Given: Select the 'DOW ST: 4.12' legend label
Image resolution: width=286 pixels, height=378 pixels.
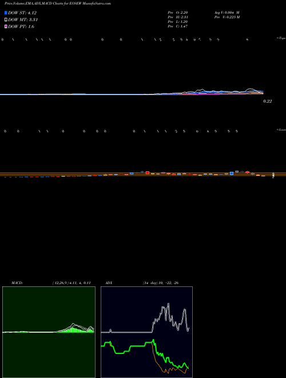Looking at the screenshot, I should (22, 13).
